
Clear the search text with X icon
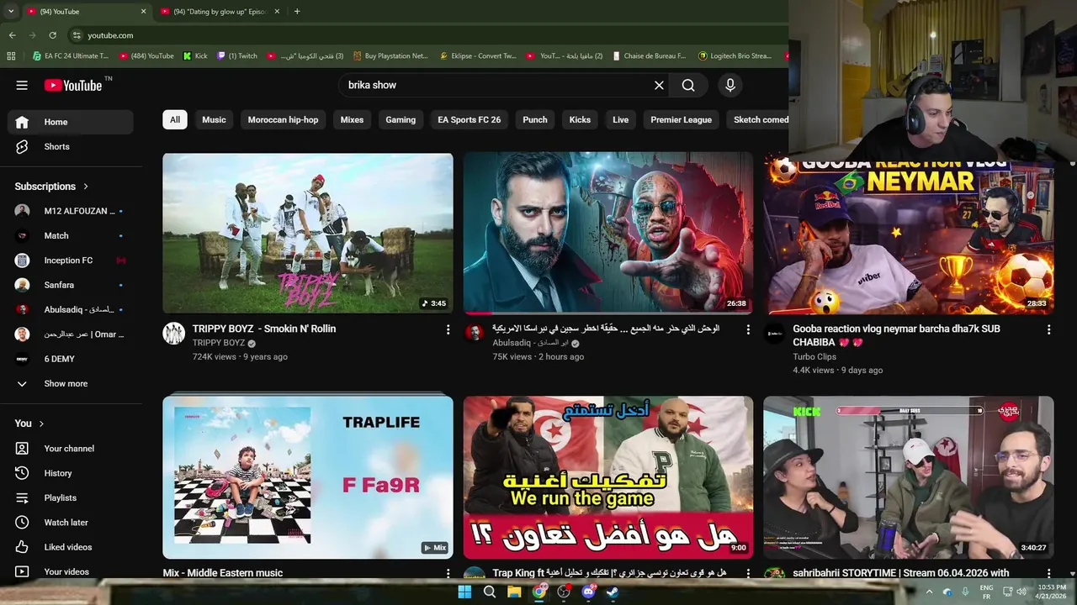(x=659, y=85)
